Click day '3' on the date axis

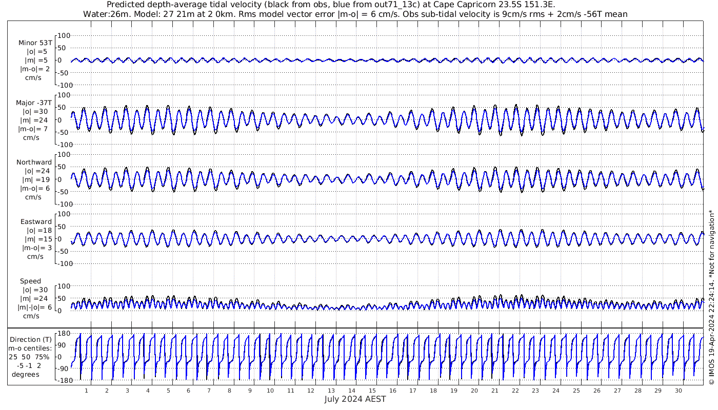(x=127, y=391)
